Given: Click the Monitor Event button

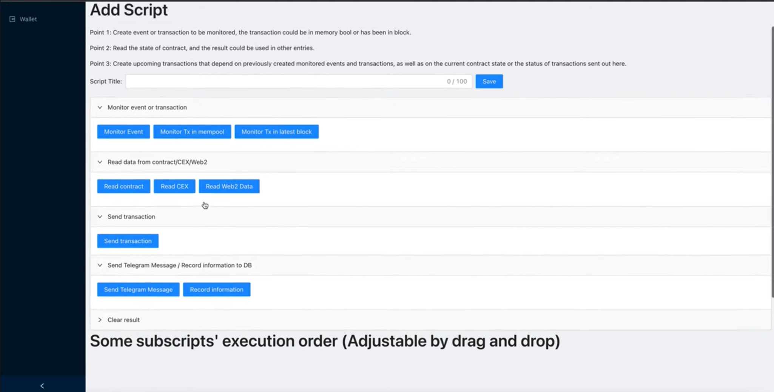Looking at the screenshot, I should tap(123, 132).
